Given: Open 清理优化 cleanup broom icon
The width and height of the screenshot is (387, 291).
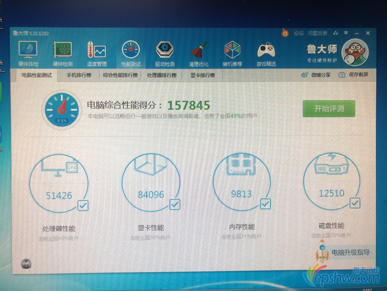Looking at the screenshot, I should [x=199, y=54].
